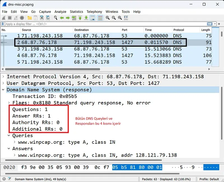Jump to the first packet icon
This screenshot has height=182, width=224.
(x=80, y=18)
